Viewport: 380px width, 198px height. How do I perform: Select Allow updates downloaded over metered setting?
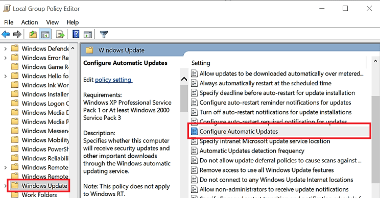click(281, 73)
